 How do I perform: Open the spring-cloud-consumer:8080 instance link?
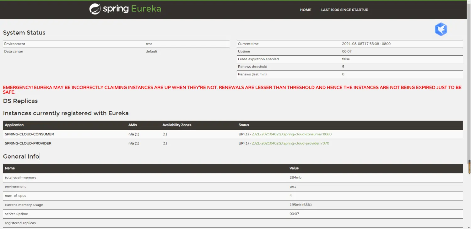point(292,134)
